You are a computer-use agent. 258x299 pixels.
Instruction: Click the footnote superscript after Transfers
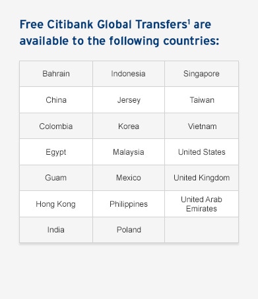[189, 22]
